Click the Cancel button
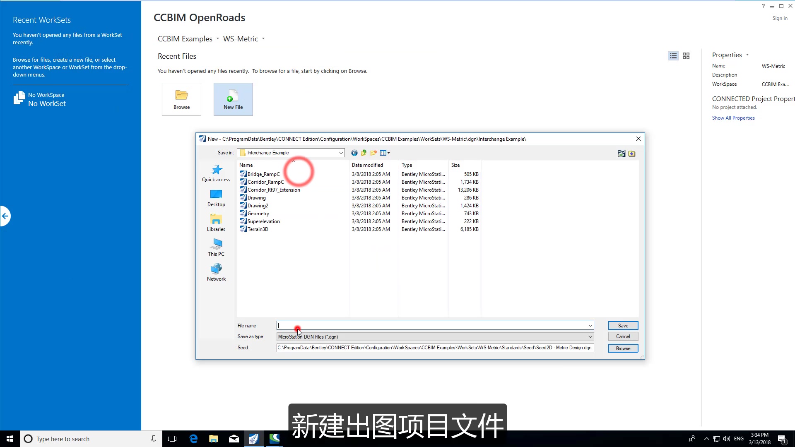 coord(623,336)
